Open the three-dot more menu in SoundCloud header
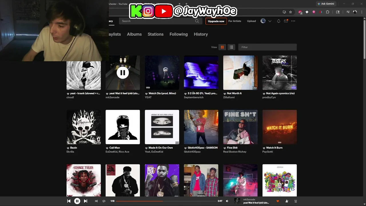The image size is (366, 206). pos(293,21)
